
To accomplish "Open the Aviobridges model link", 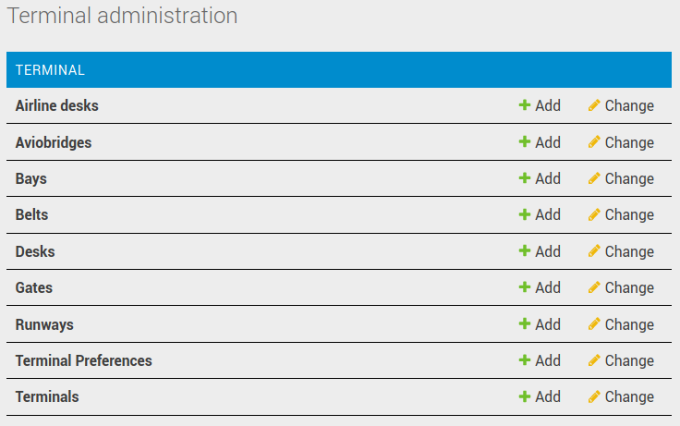I will click(54, 142).
